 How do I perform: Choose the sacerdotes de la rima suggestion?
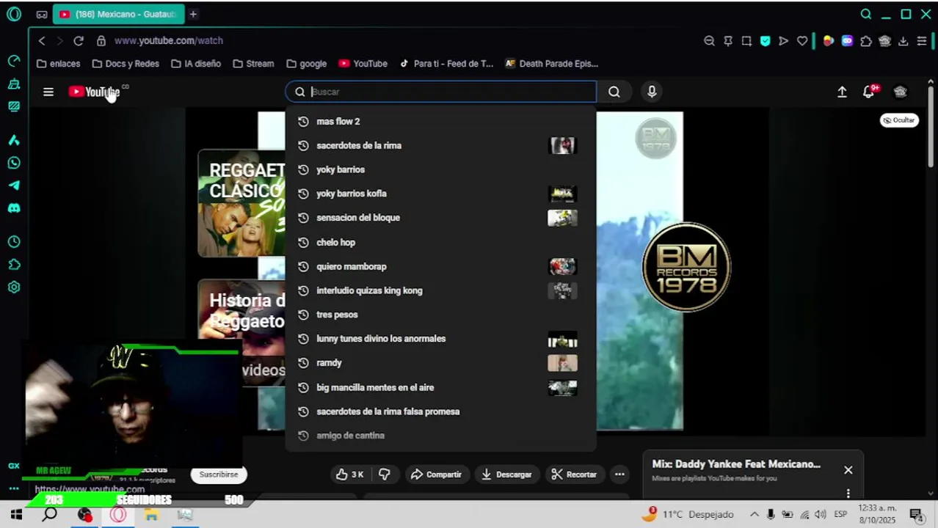(x=440, y=145)
